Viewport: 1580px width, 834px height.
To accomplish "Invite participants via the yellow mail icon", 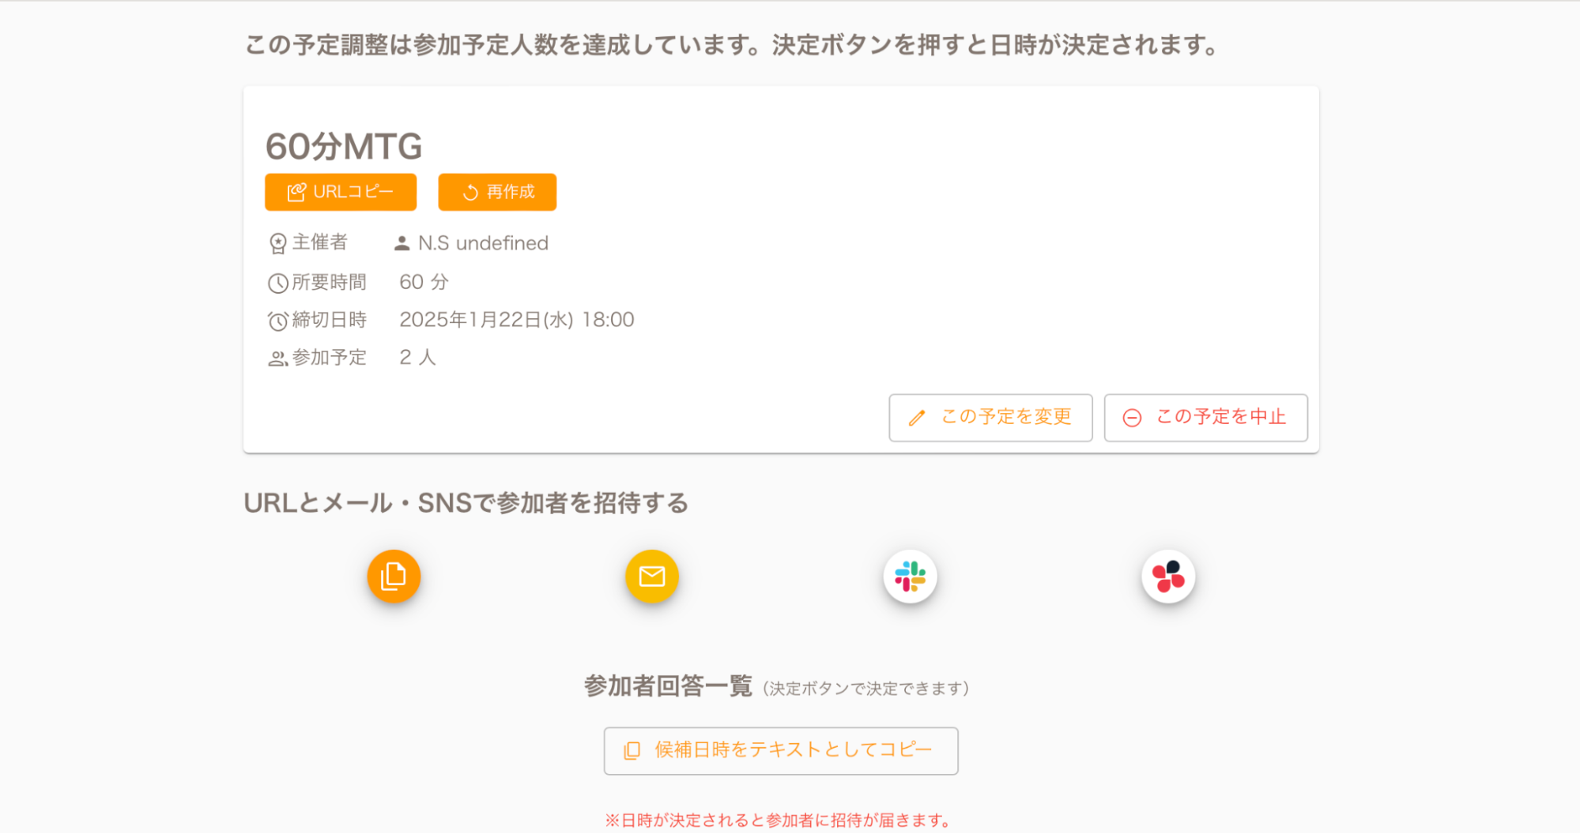I will coord(652,577).
